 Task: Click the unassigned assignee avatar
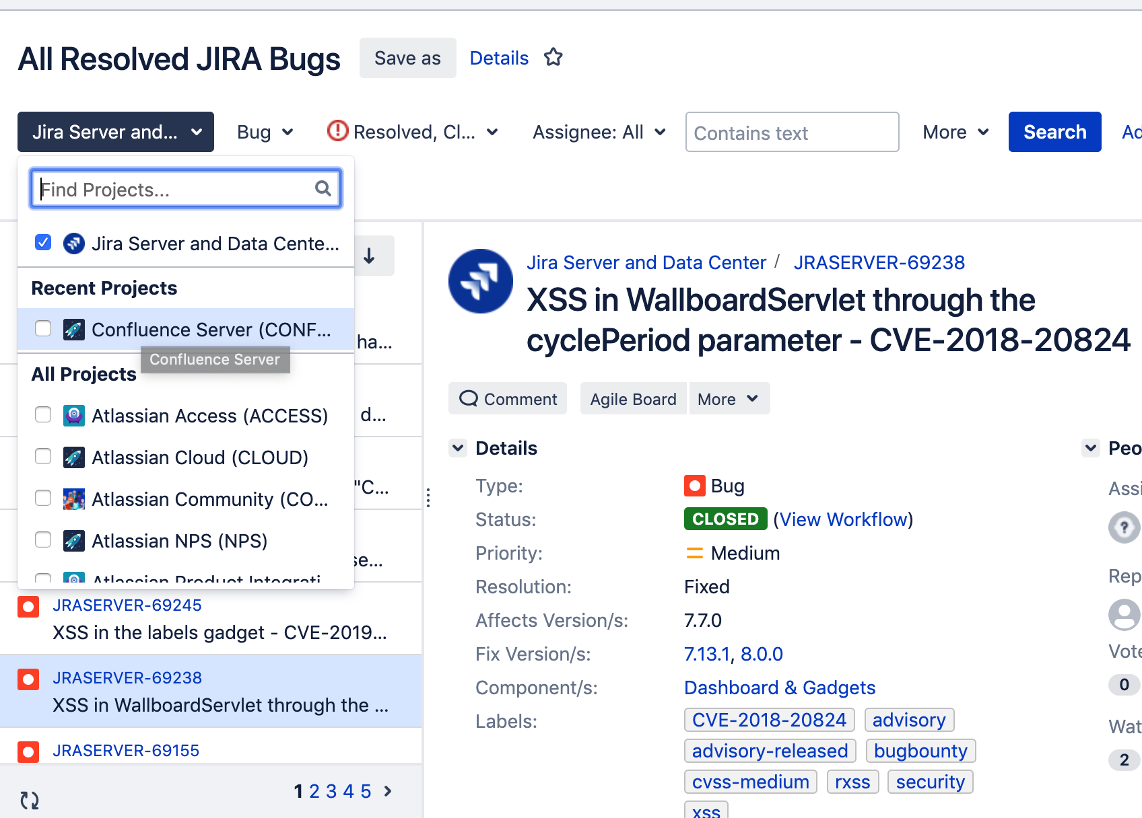tap(1124, 527)
